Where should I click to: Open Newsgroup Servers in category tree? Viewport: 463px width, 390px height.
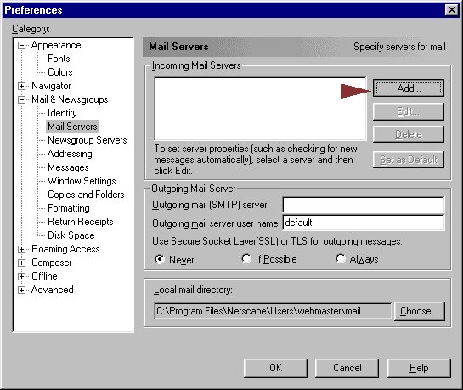[x=88, y=140]
